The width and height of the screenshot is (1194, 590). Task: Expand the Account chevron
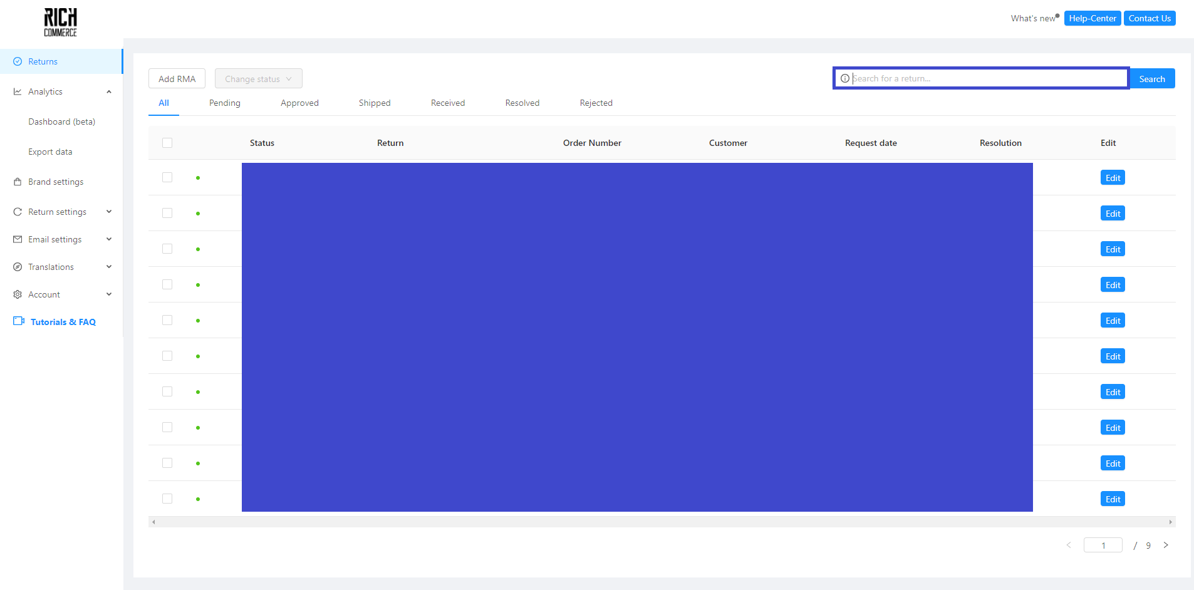(109, 294)
